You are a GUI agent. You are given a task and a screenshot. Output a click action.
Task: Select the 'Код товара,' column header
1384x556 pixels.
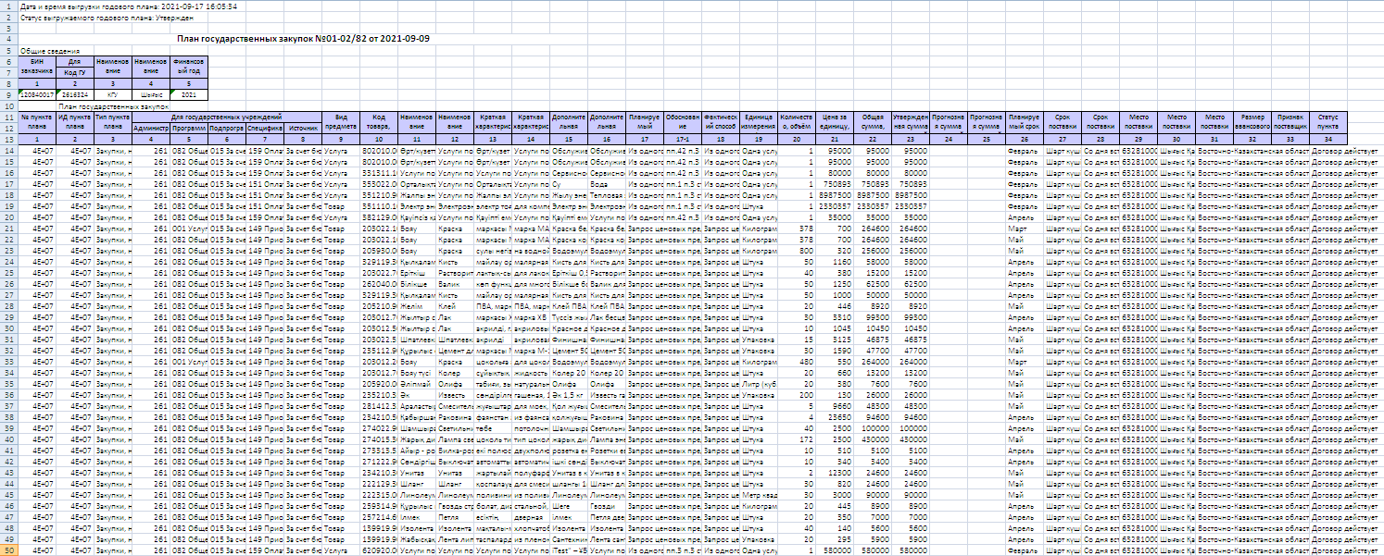point(378,122)
